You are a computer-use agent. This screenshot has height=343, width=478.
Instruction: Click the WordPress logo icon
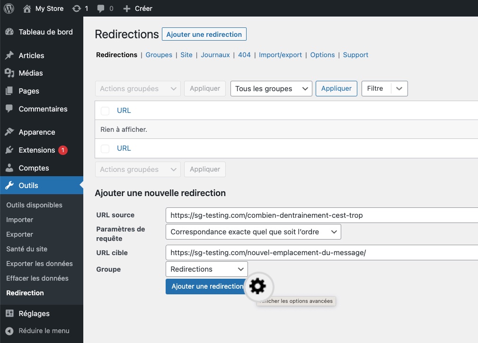pyautogui.click(x=9, y=9)
